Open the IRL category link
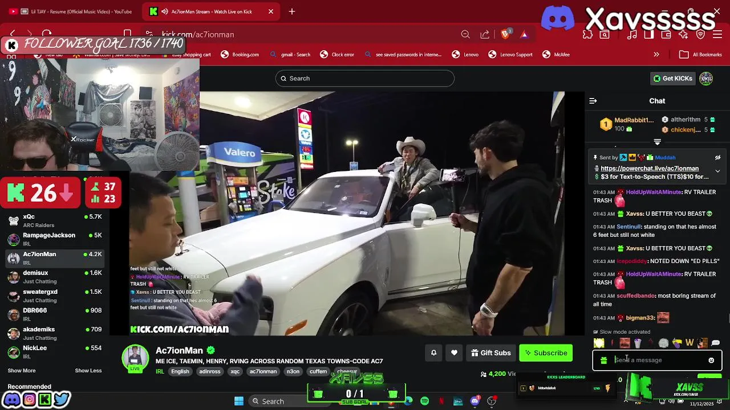730x410 pixels. pos(160,372)
